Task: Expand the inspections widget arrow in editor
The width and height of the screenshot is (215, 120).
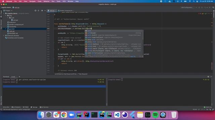Action: (211, 14)
